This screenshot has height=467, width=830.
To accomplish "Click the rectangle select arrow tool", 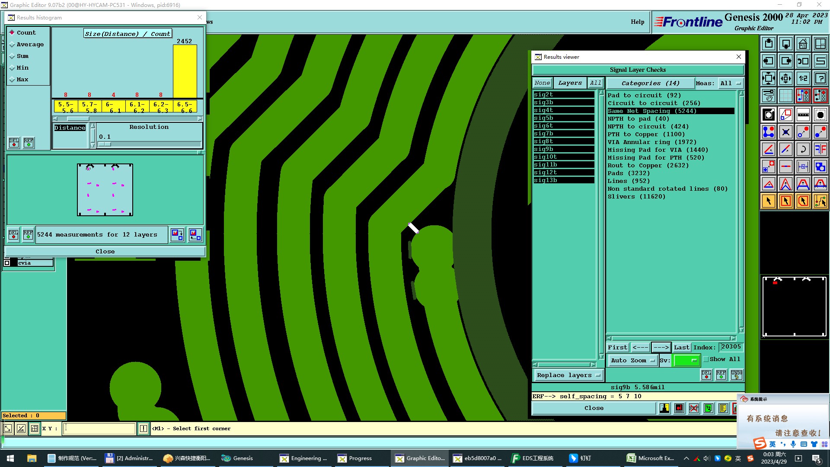I will click(785, 201).
